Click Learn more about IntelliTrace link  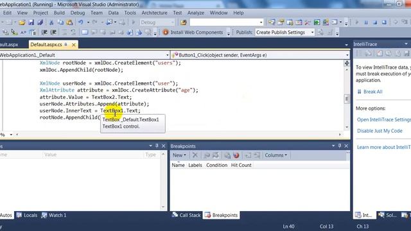point(384,147)
